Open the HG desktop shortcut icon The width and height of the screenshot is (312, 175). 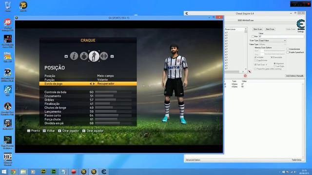8,159
